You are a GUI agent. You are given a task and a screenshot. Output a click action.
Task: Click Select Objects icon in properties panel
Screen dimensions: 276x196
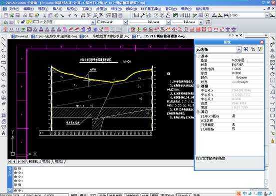pos(253,49)
